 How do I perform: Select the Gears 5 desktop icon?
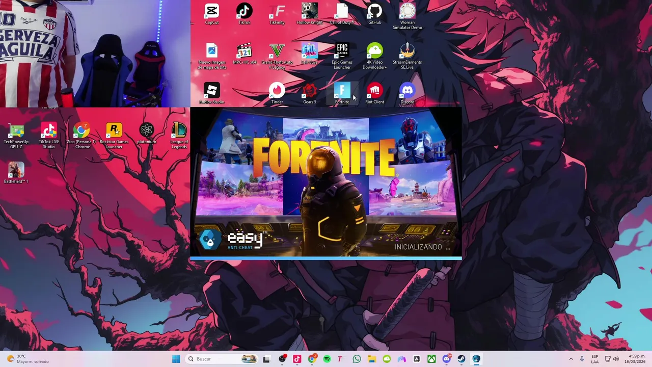309,93
